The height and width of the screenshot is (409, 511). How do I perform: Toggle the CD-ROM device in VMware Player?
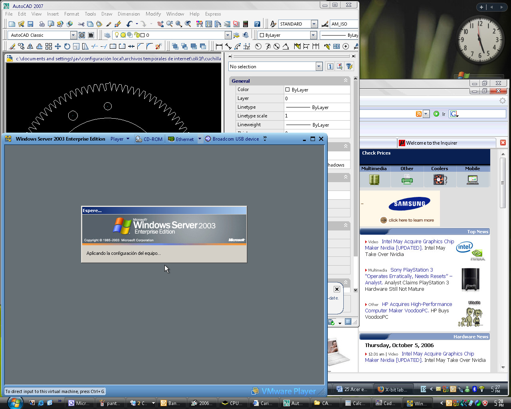coord(149,139)
